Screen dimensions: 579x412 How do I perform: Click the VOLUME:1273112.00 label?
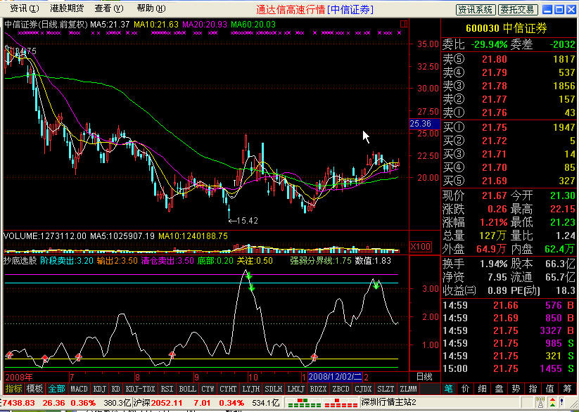click(x=45, y=236)
